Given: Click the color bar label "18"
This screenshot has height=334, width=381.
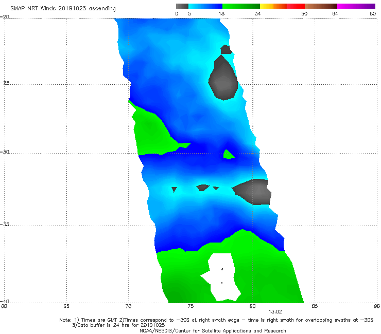Looking at the screenshot, I should pos(221,13).
